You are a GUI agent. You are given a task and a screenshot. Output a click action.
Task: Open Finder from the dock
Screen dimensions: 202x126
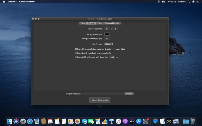pos(10,121)
